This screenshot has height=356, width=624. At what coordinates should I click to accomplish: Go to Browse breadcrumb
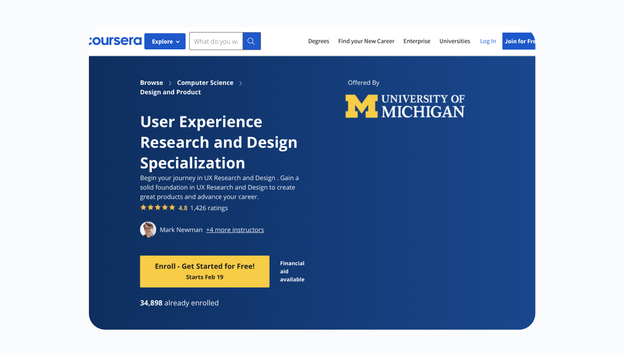click(x=152, y=82)
